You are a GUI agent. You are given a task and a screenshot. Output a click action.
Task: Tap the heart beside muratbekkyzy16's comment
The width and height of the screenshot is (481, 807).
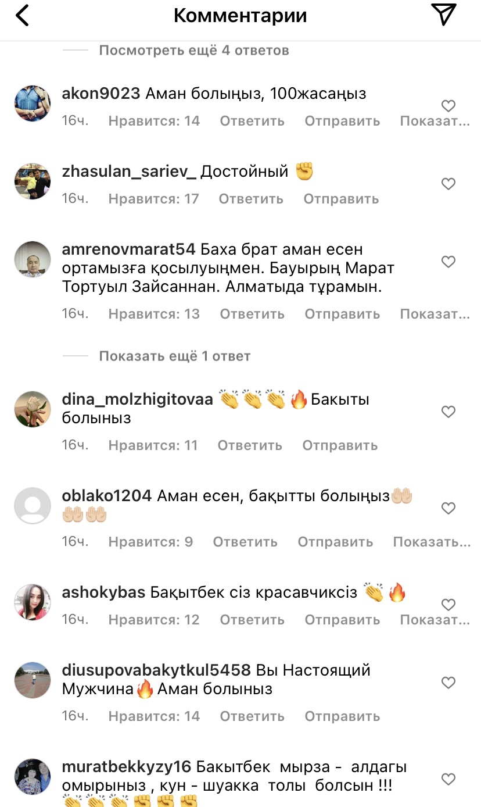[448, 779]
